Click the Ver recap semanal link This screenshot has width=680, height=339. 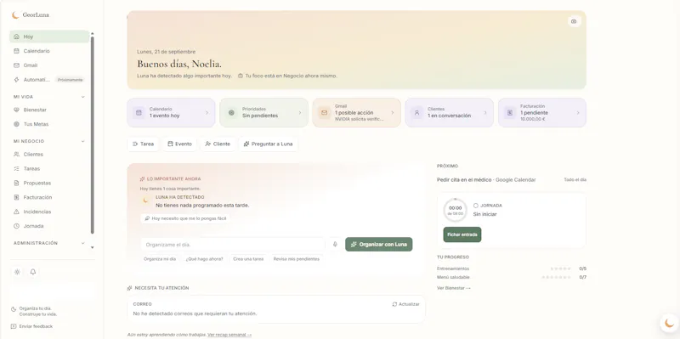(229, 335)
